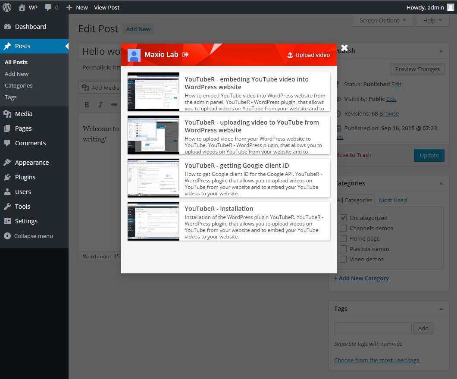Click the WordPress logo in admin bar
Screen dimensions: 457x379
7,7
